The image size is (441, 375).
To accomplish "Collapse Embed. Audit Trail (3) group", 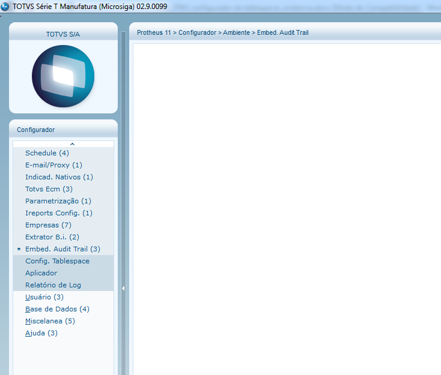I will [x=62, y=249].
